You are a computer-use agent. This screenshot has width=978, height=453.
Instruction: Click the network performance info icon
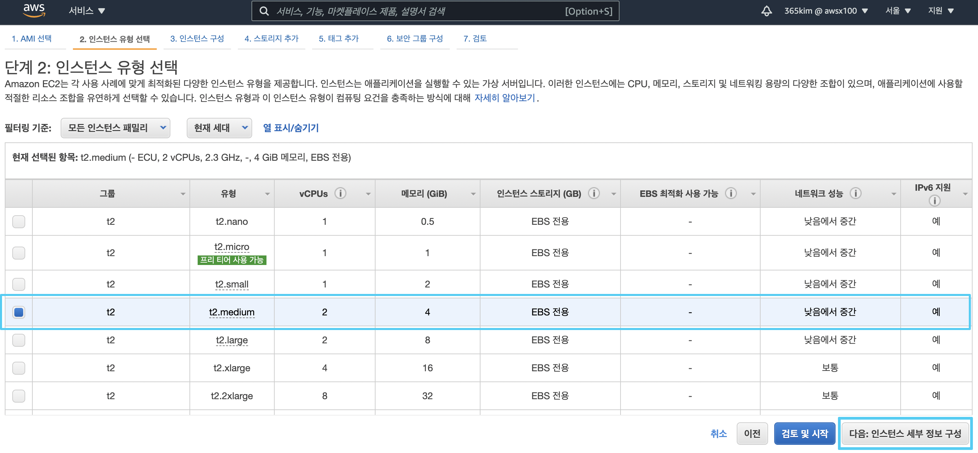[x=855, y=193]
